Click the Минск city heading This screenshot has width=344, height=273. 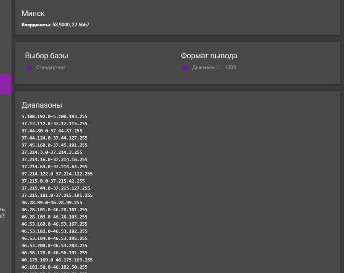tap(33, 14)
